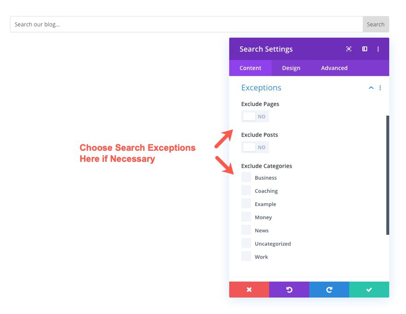Open the docked panel view icon
Screen dimensions: 406x314
[x=364, y=49]
